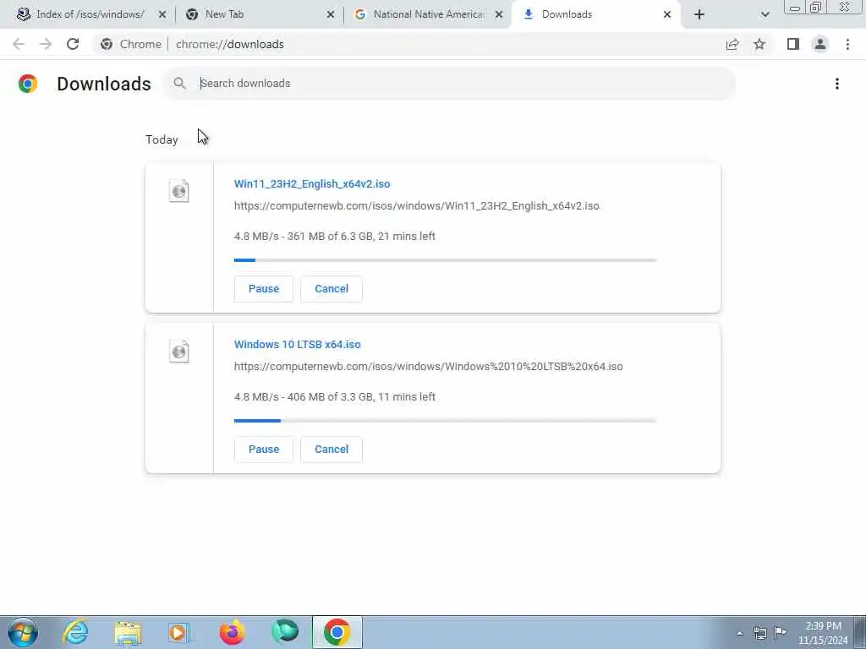Pause the Win11_23H2 ISO download
866x649 pixels.
point(264,289)
